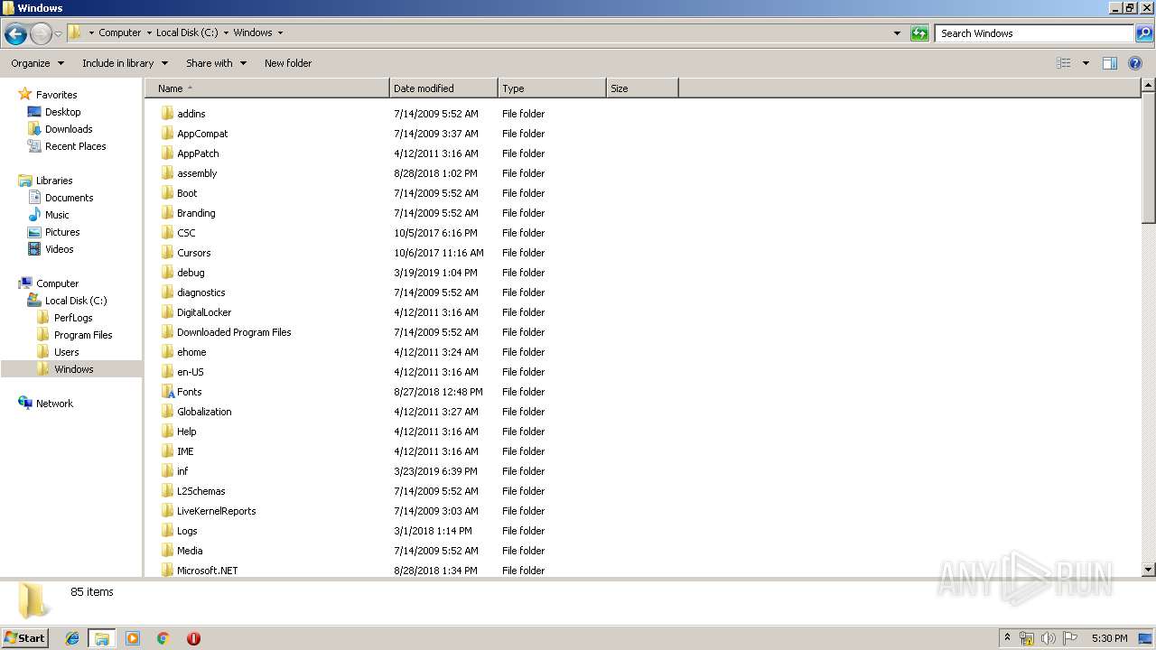
Task: Select the DigitalLocker folder icon
Action: click(167, 312)
